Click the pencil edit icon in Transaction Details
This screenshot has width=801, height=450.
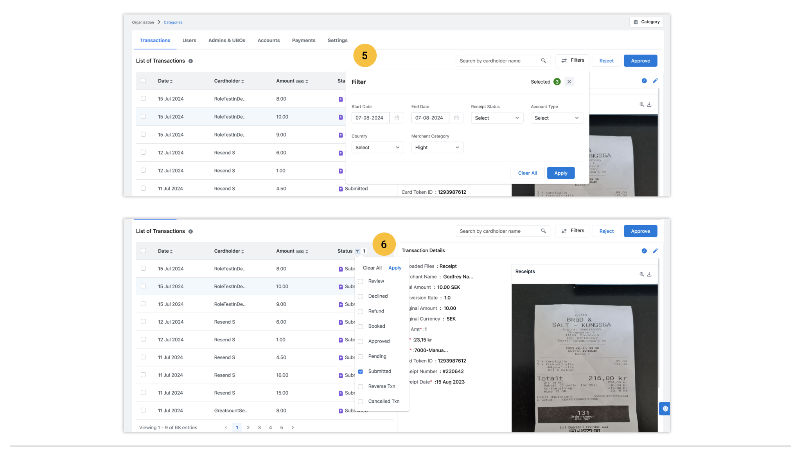[x=655, y=251]
